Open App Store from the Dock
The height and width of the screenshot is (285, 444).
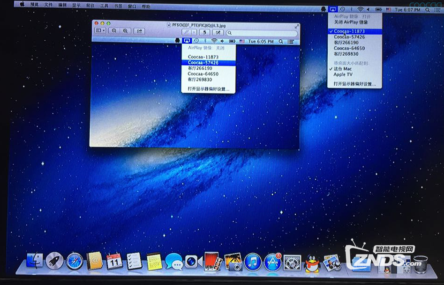(272, 262)
